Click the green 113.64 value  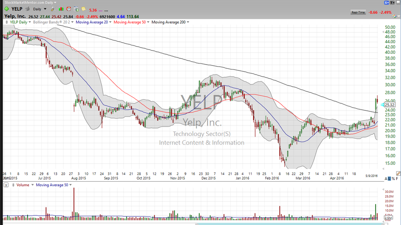[132, 17]
